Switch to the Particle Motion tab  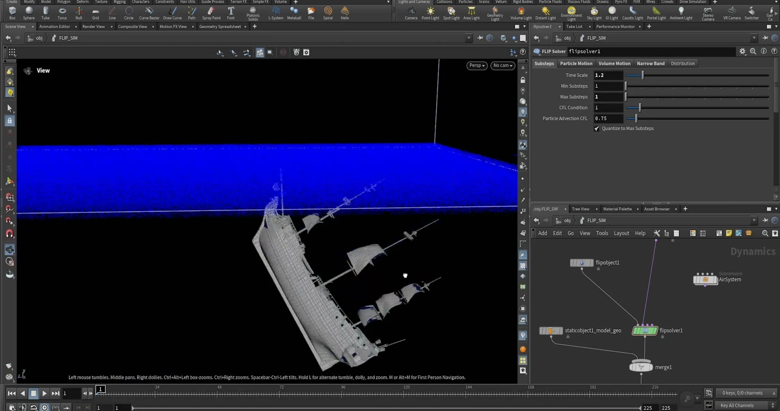coord(576,64)
